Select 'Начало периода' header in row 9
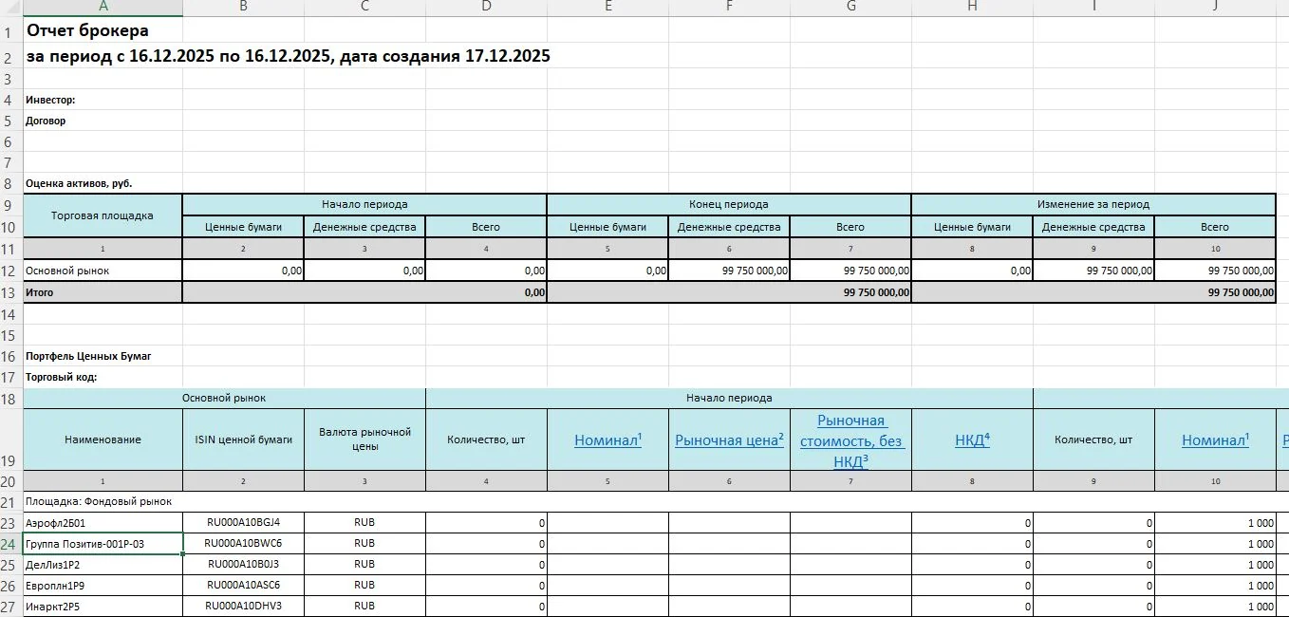Screen dimensions: 1289x617 coord(364,204)
